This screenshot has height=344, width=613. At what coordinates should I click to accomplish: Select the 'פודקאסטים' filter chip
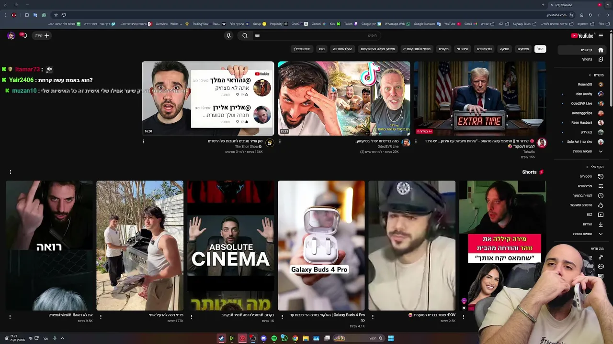coord(484,49)
